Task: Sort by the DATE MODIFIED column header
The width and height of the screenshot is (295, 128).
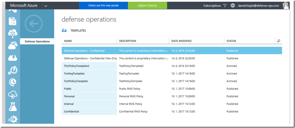Action: 181,41
